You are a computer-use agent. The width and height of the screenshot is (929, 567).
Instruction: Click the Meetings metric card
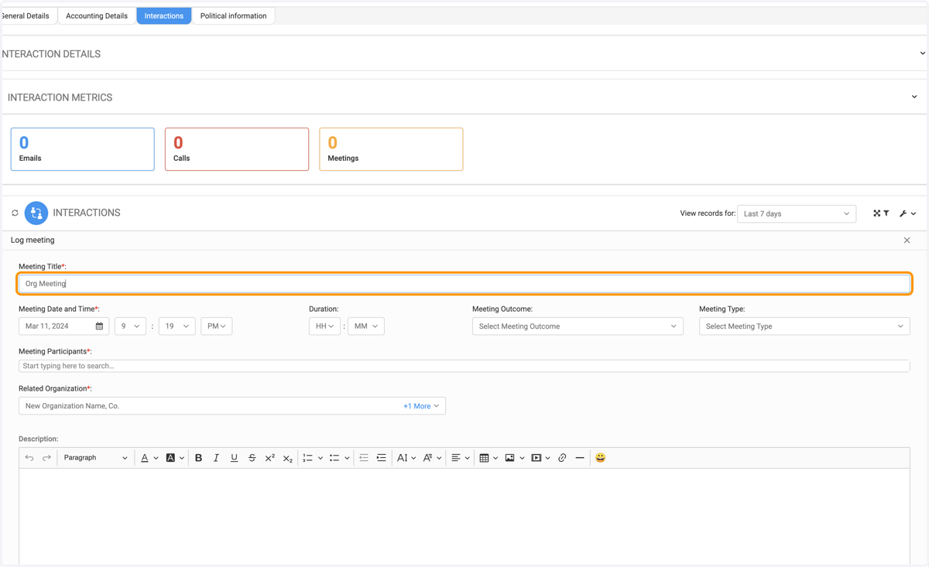pos(391,149)
